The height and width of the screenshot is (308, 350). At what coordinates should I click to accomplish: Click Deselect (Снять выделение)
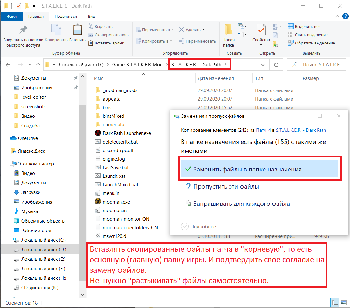click(308, 35)
